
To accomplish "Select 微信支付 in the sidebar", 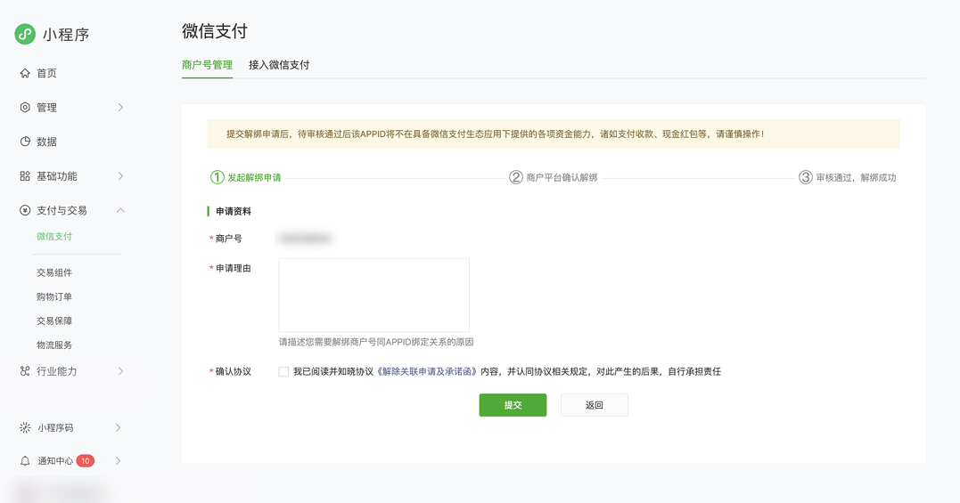I will pyautogui.click(x=53, y=237).
